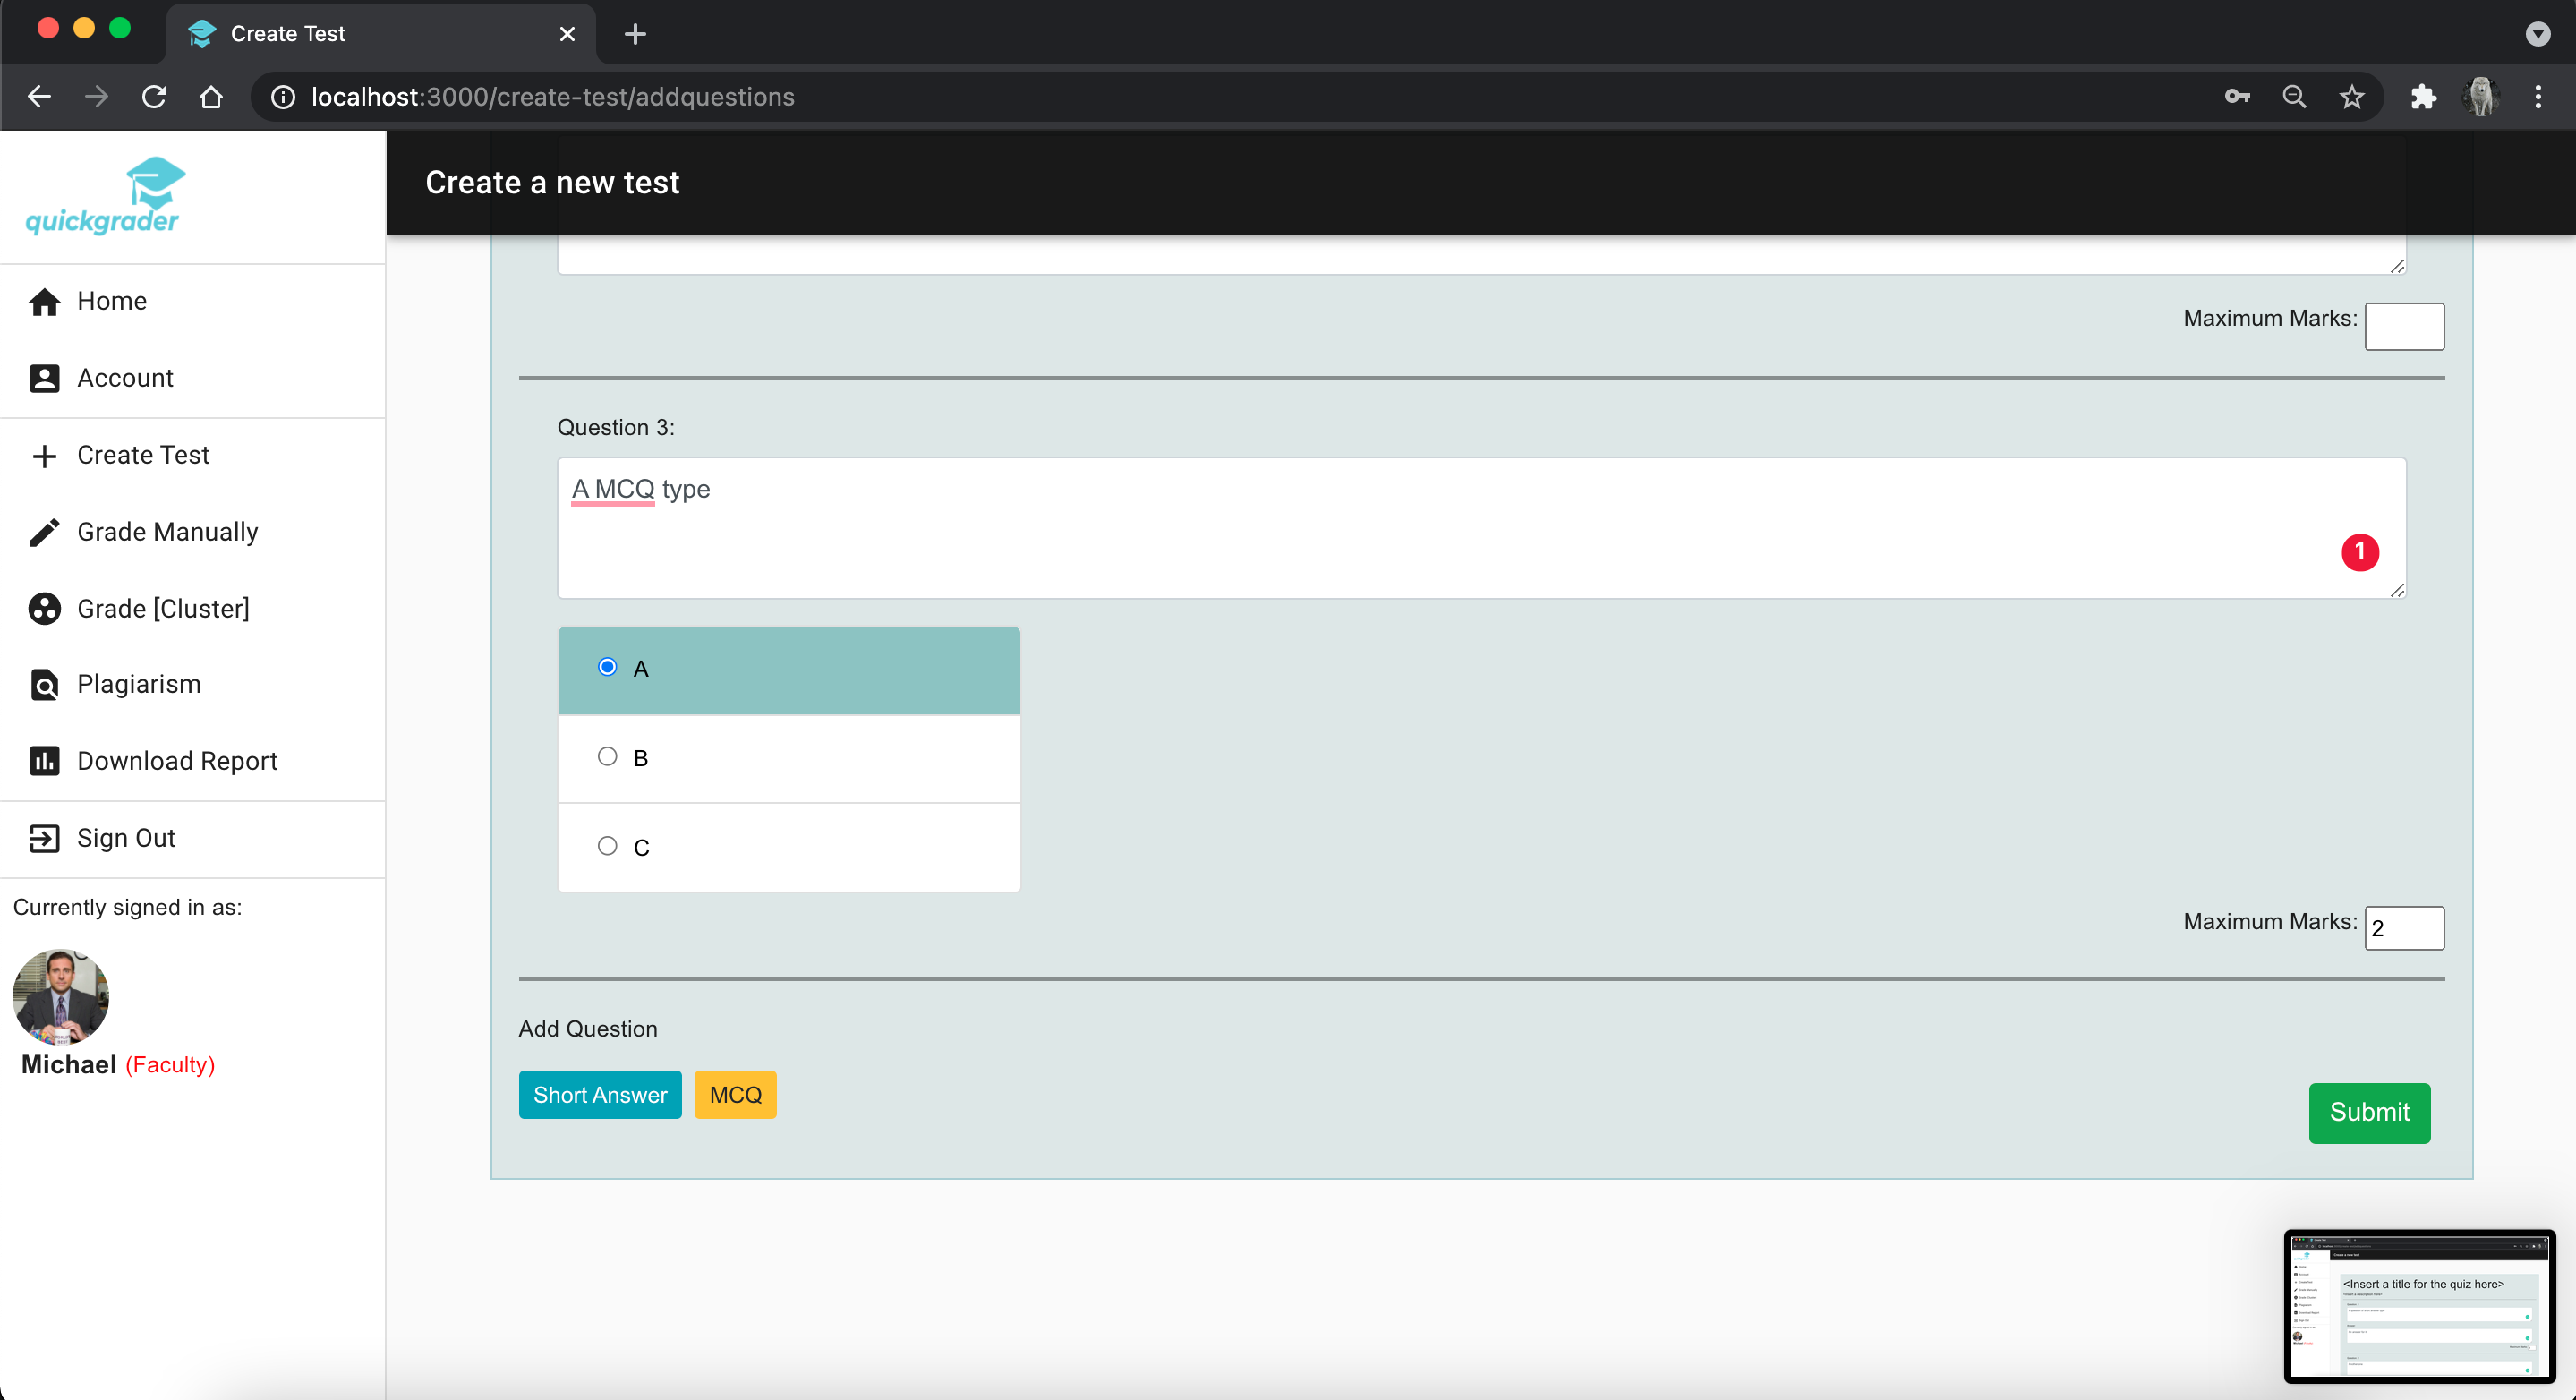The height and width of the screenshot is (1400, 2576).
Task: Open Account via the person icon
Action: [x=44, y=378]
